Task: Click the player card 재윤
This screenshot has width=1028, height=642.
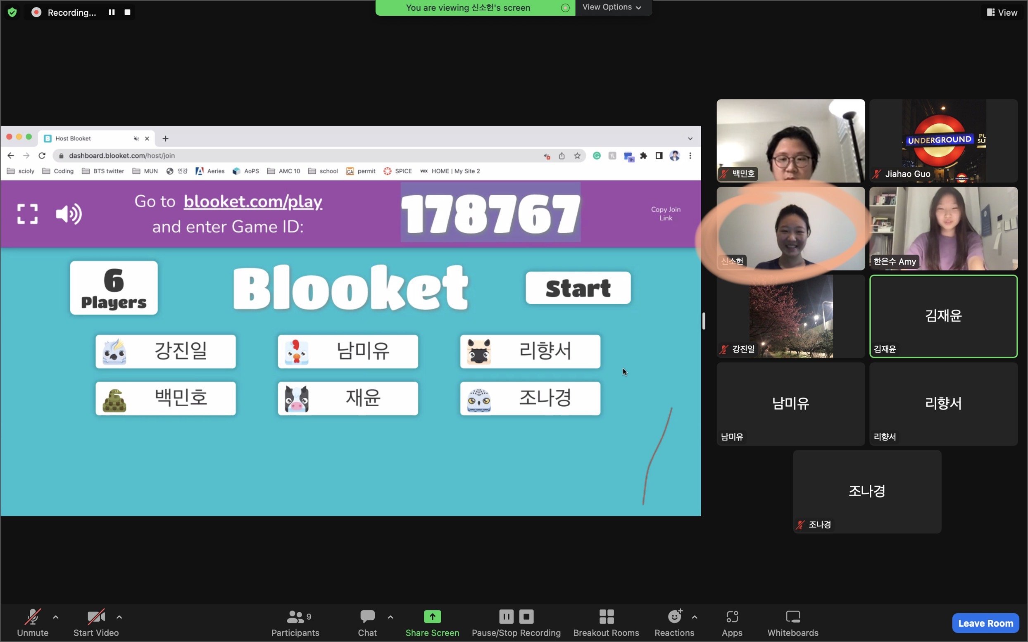Action: [x=348, y=398]
